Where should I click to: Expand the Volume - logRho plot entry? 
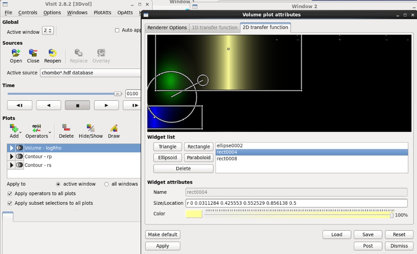[11, 148]
